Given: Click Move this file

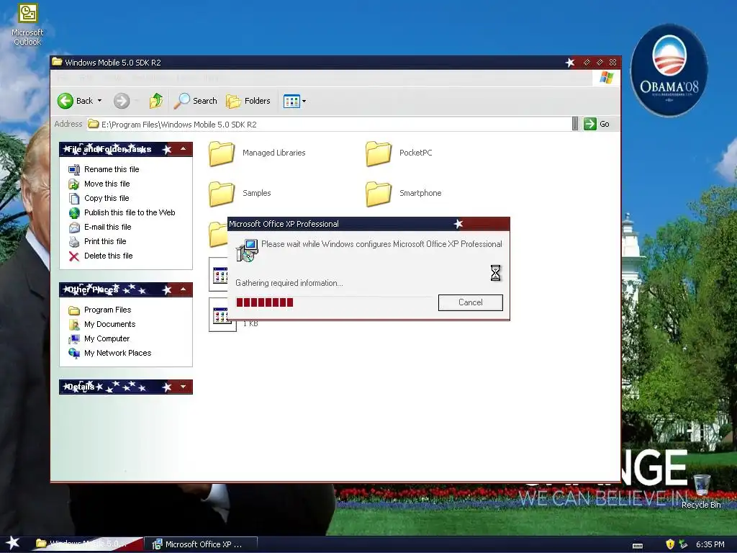Looking at the screenshot, I should click(x=107, y=184).
